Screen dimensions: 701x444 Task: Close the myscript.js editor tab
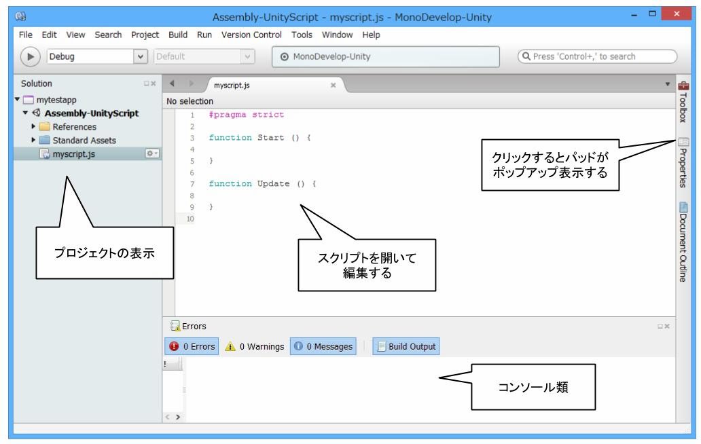333,87
